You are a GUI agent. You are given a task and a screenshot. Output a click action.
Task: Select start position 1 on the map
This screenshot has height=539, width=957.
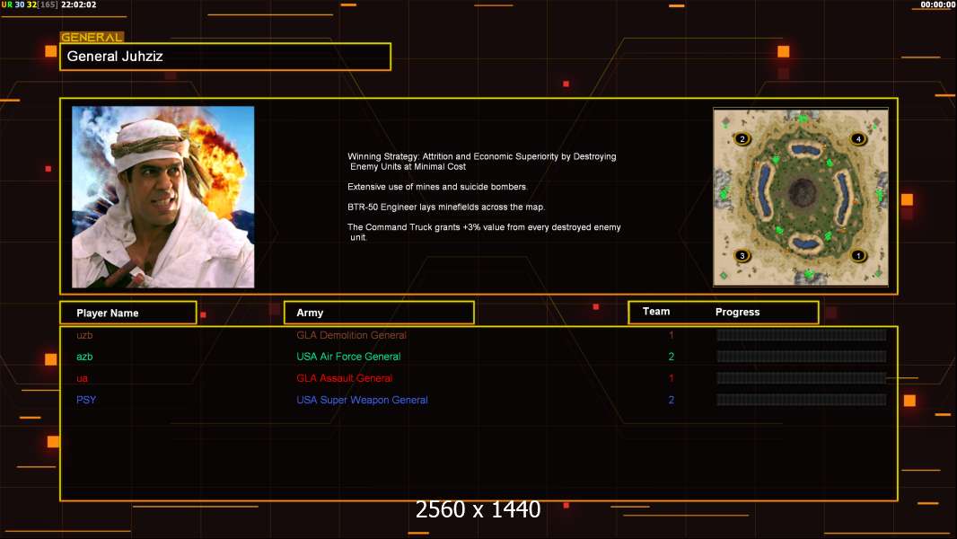(x=858, y=256)
